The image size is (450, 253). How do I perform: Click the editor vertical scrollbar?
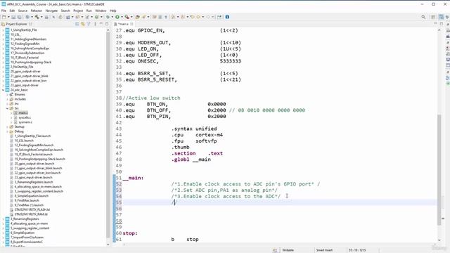[x=439, y=169]
